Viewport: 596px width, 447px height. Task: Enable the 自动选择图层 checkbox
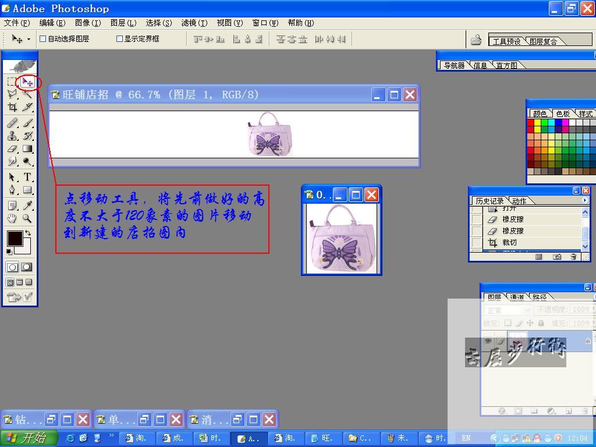click(43, 39)
